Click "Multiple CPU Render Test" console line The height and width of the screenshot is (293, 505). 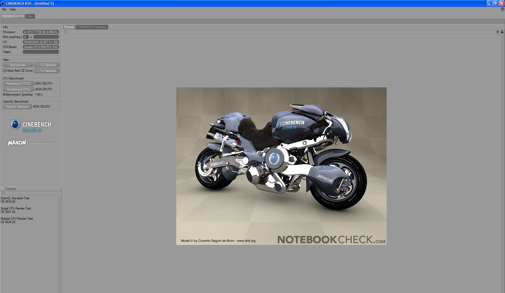pyautogui.click(x=17, y=219)
